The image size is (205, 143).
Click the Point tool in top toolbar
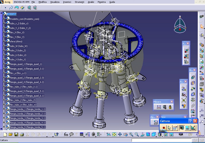click(x=5, y=8)
